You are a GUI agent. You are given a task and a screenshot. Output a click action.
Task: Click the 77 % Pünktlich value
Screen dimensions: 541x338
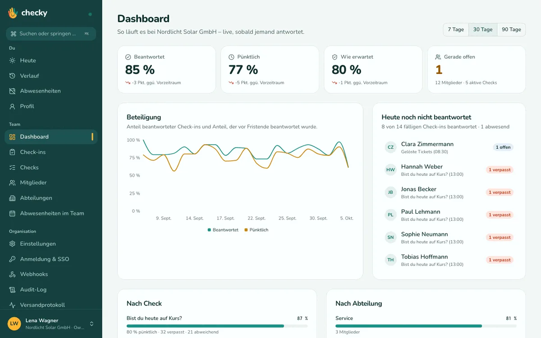[243, 70]
